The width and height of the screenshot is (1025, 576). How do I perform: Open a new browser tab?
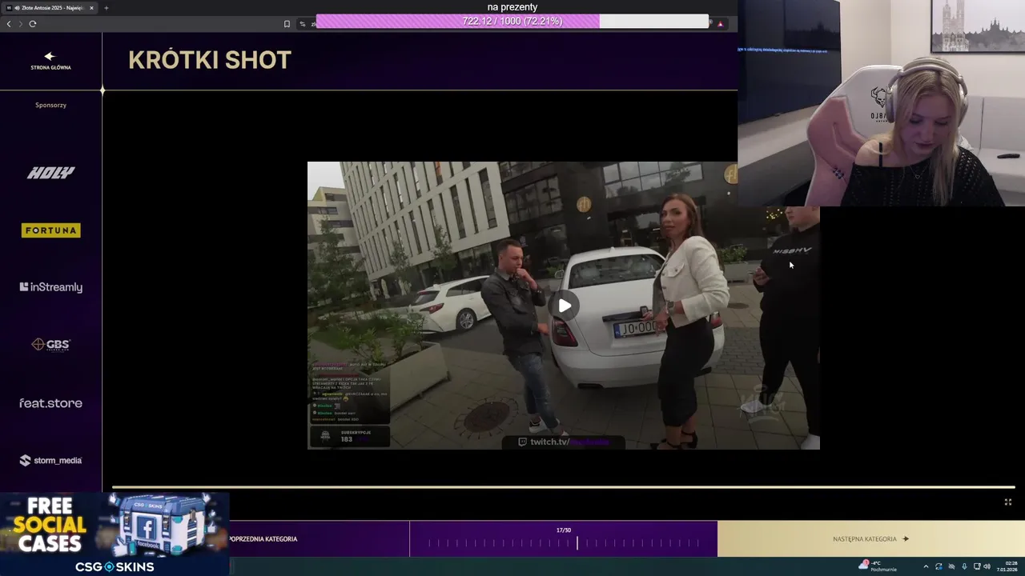[107, 8]
